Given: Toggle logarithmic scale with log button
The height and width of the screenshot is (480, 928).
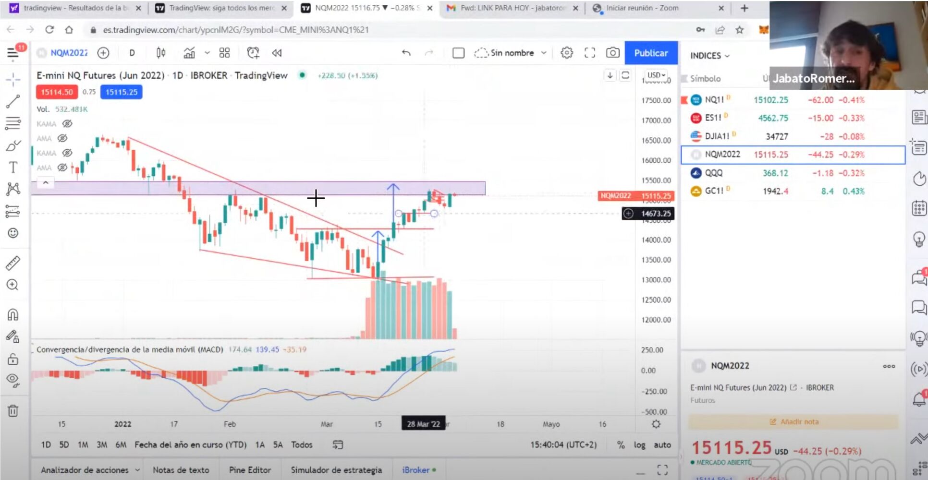Looking at the screenshot, I should (x=639, y=445).
